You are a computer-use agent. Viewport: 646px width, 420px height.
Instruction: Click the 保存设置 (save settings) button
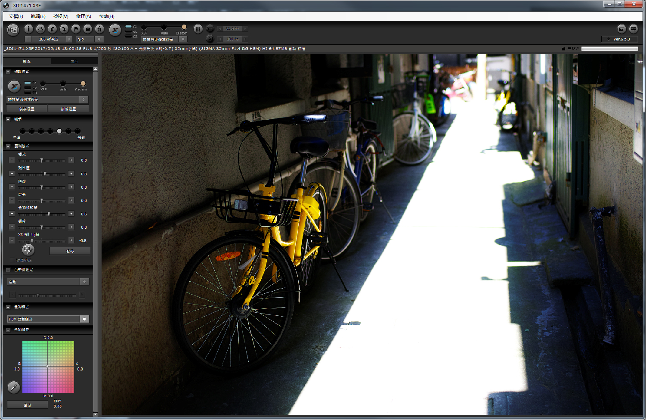pyautogui.click(x=27, y=109)
